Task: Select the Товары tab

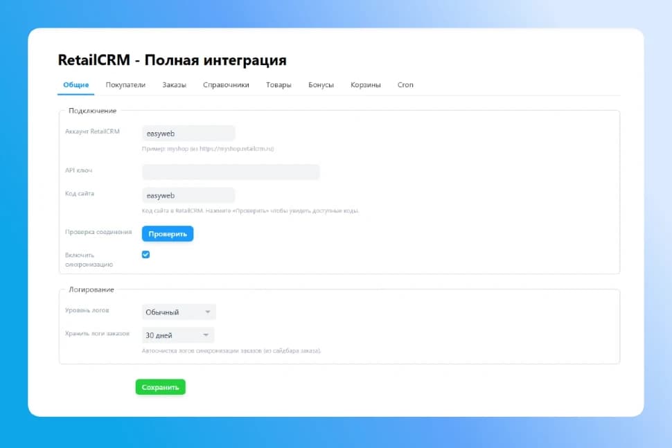Action: (x=278, y=84)
